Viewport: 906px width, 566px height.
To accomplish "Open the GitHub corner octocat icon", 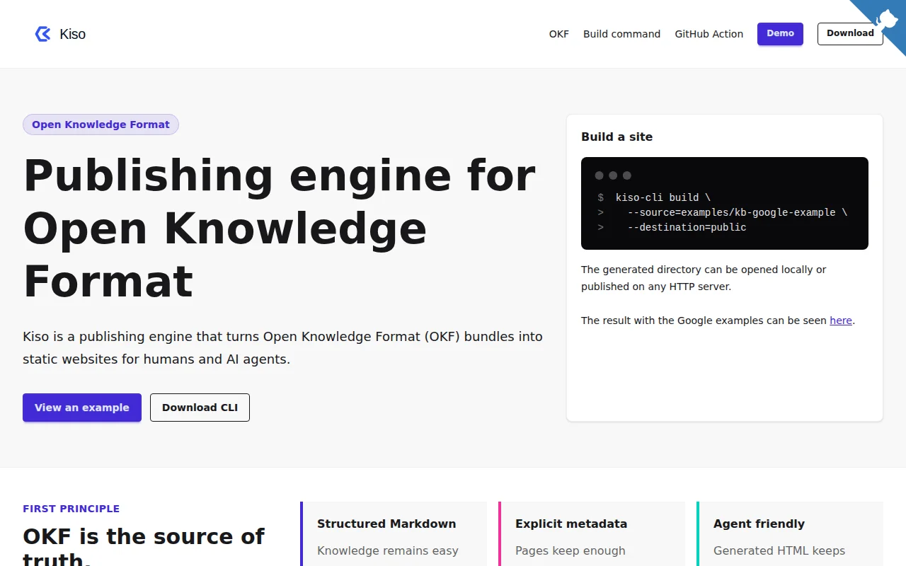I will 886,19.
